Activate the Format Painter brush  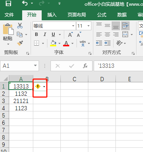click(x=20, y=43)
